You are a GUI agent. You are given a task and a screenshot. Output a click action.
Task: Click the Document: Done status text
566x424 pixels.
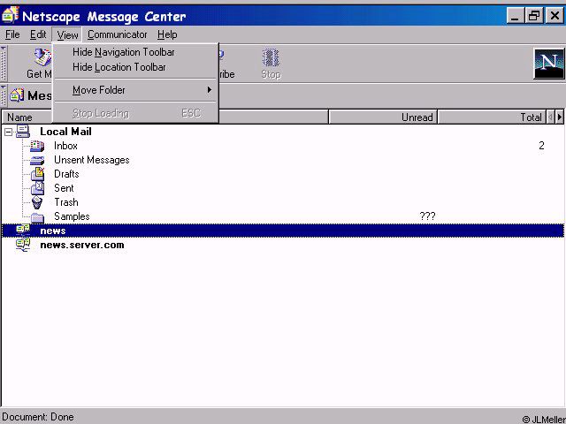[x=38, y=417]
